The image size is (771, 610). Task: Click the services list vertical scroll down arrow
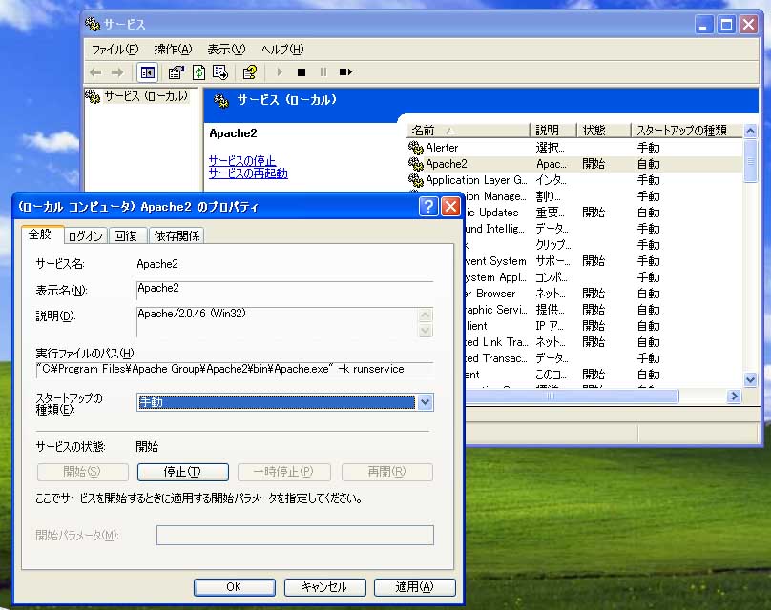(x=750, y=379)
